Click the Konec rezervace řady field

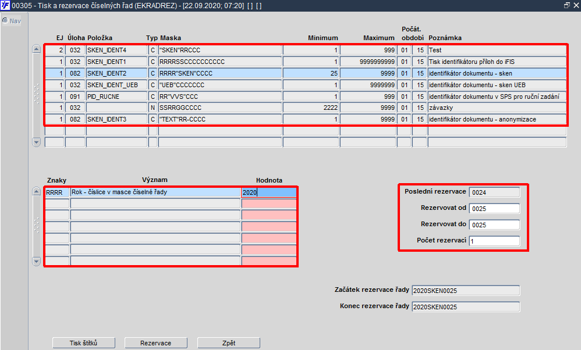click(x=466, y=307)
